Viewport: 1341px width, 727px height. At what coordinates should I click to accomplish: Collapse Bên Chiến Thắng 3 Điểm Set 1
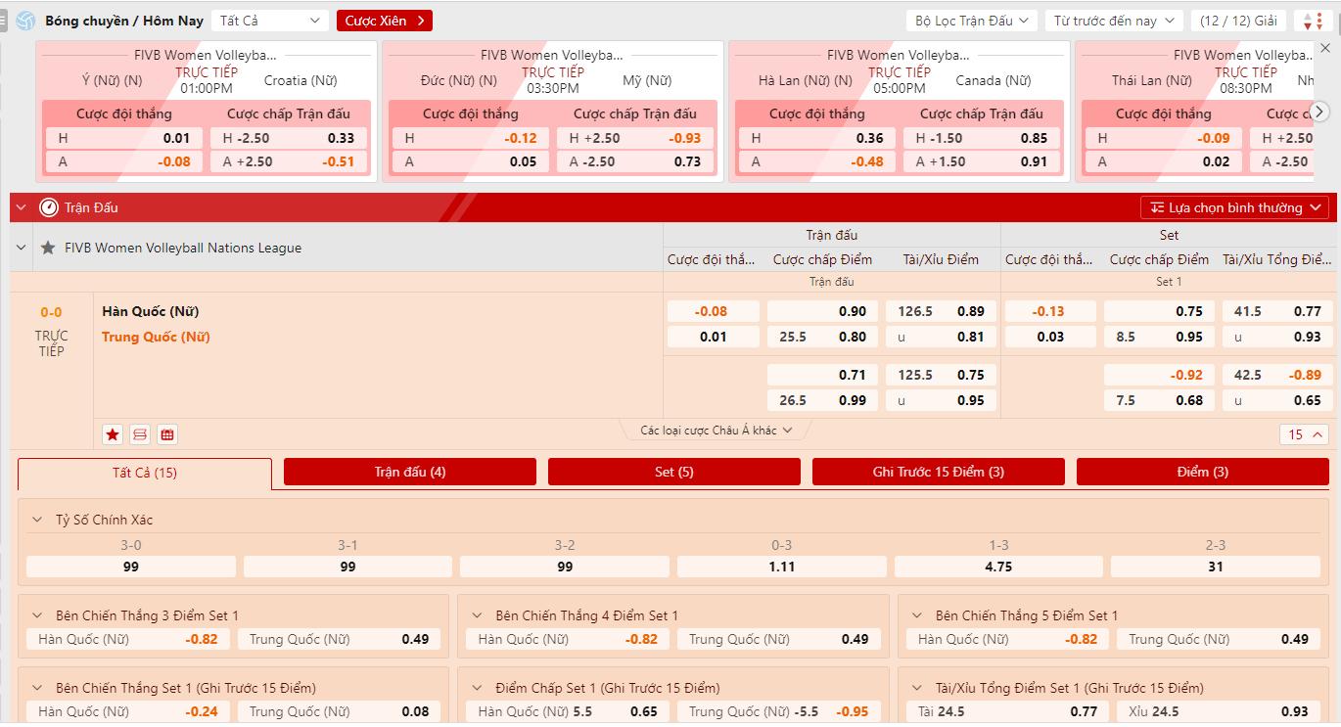(x=37, y=615)
